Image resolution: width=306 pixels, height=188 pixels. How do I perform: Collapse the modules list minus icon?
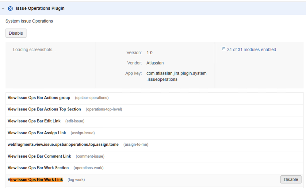(x=224, y=49)
